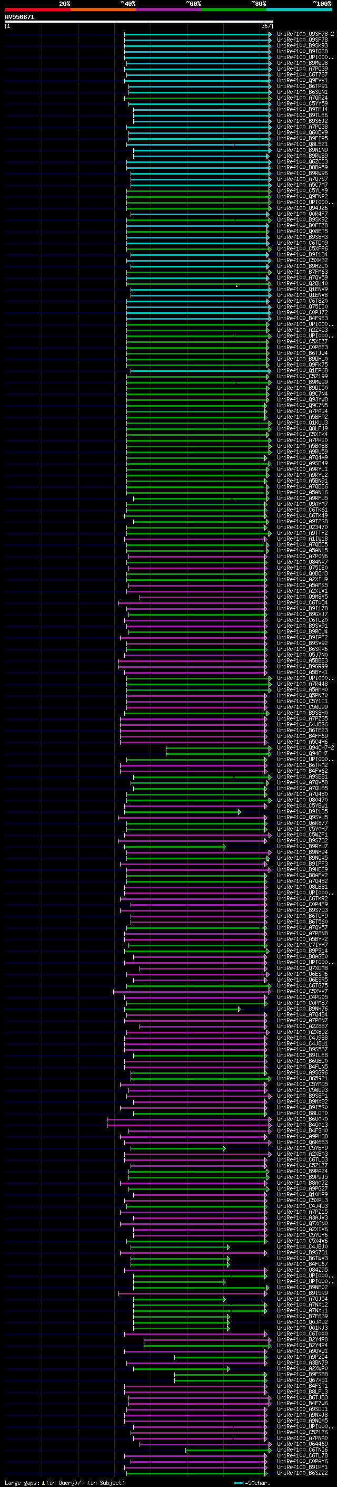Click label UniRef100_Q2QU40
The image size is (337, 1487).
(302, 283)
